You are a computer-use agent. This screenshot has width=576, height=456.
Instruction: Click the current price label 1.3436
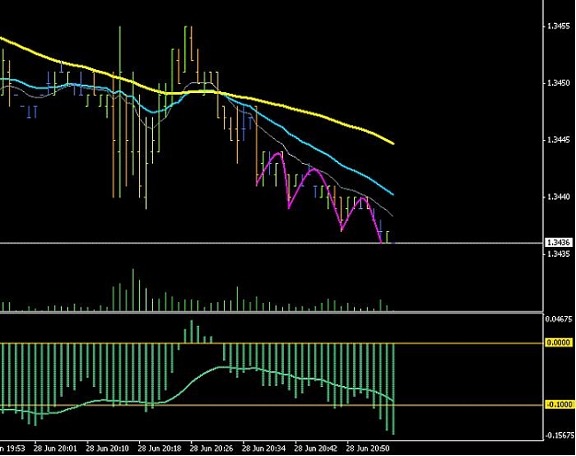point(558,242)
